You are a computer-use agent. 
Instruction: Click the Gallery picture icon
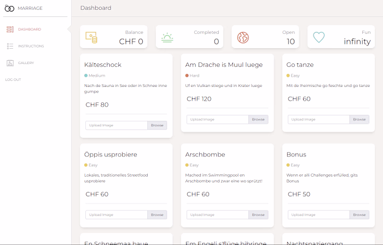click(x=10, y=63)
